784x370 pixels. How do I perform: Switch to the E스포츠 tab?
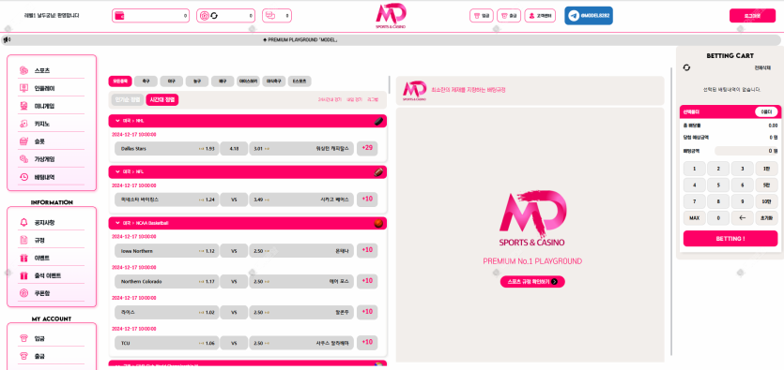pos(300,81)
